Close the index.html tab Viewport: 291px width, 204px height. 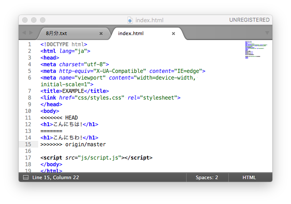coord(173,34)
